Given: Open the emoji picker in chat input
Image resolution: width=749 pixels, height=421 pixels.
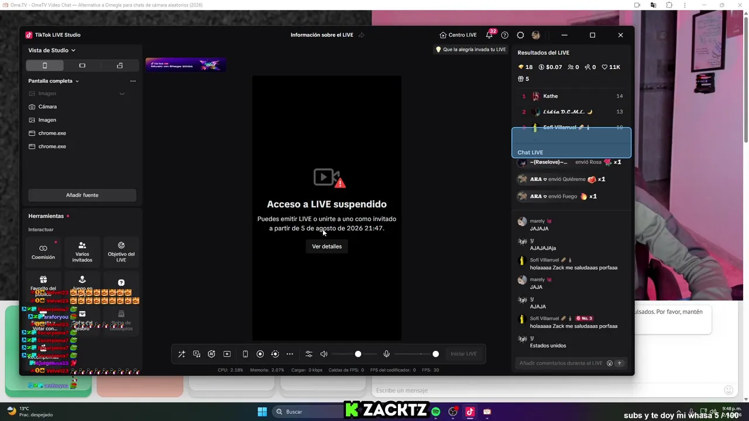Looking at the screenshot, I should tap(610, 363).
